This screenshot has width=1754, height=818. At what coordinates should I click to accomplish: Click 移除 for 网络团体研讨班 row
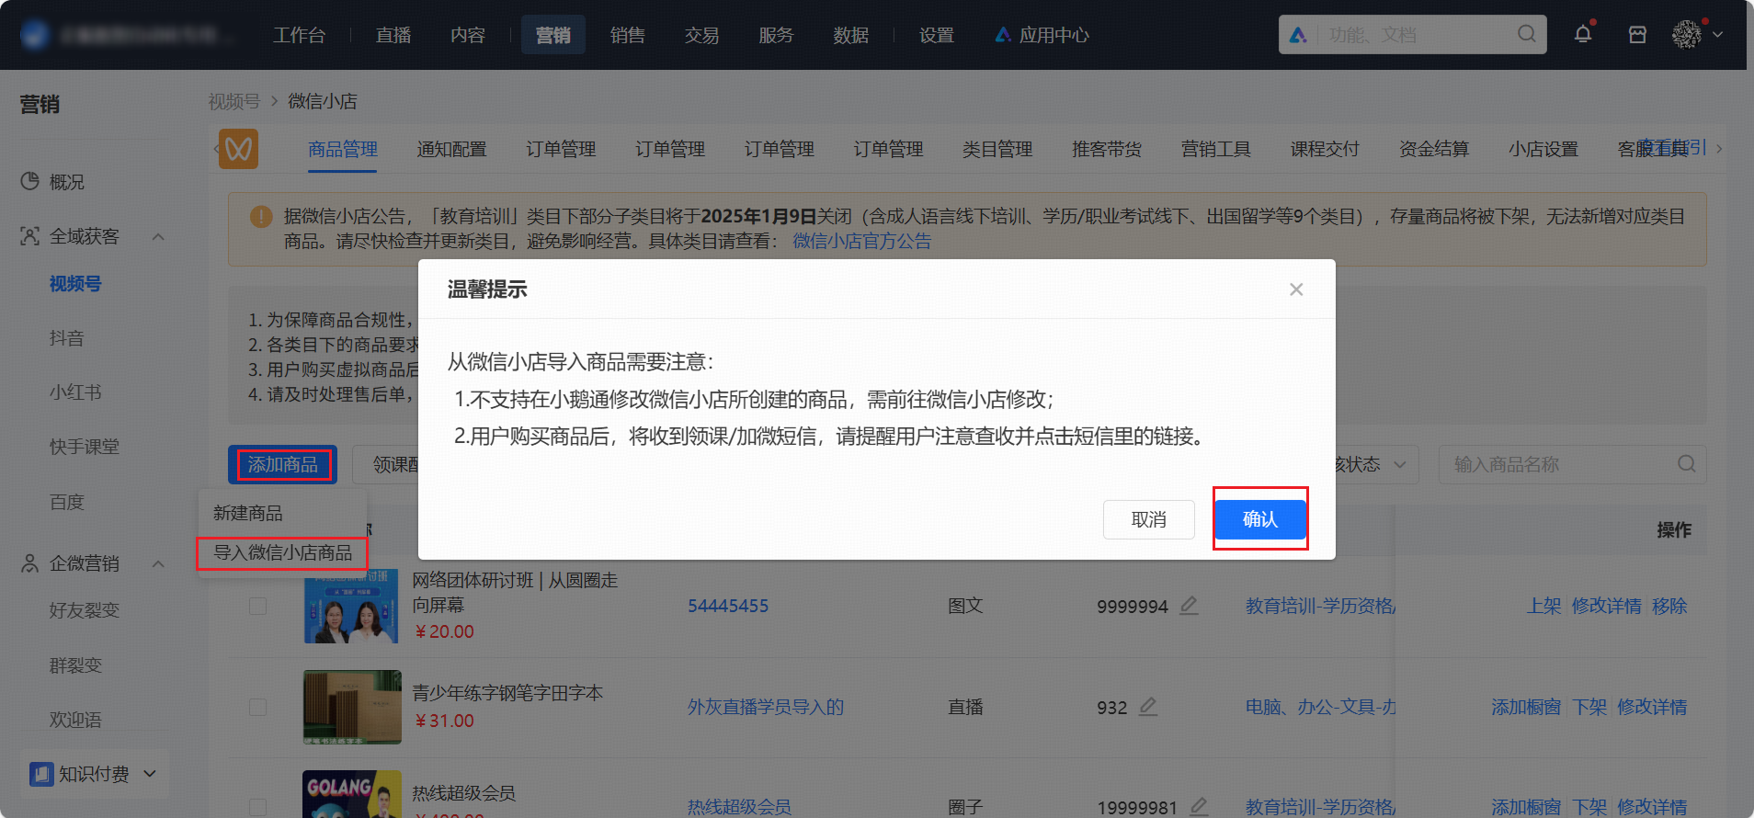coord(1669,606)
